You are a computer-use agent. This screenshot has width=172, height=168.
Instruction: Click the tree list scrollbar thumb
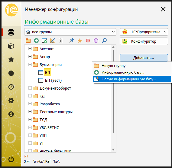[x=113, y=91]
